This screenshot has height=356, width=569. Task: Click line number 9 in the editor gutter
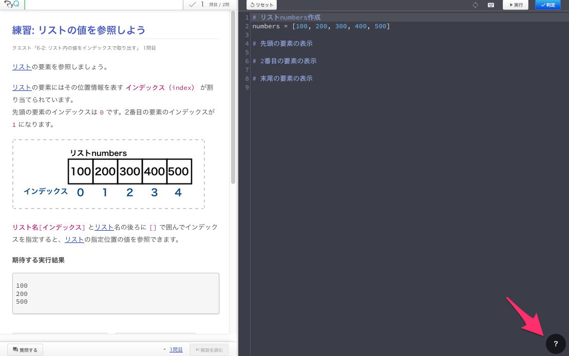pos(246,87)
